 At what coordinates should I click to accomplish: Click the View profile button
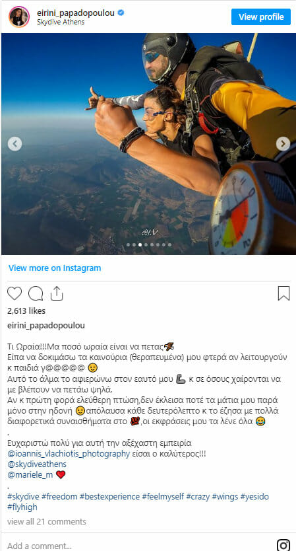click(x=261, y=17)
